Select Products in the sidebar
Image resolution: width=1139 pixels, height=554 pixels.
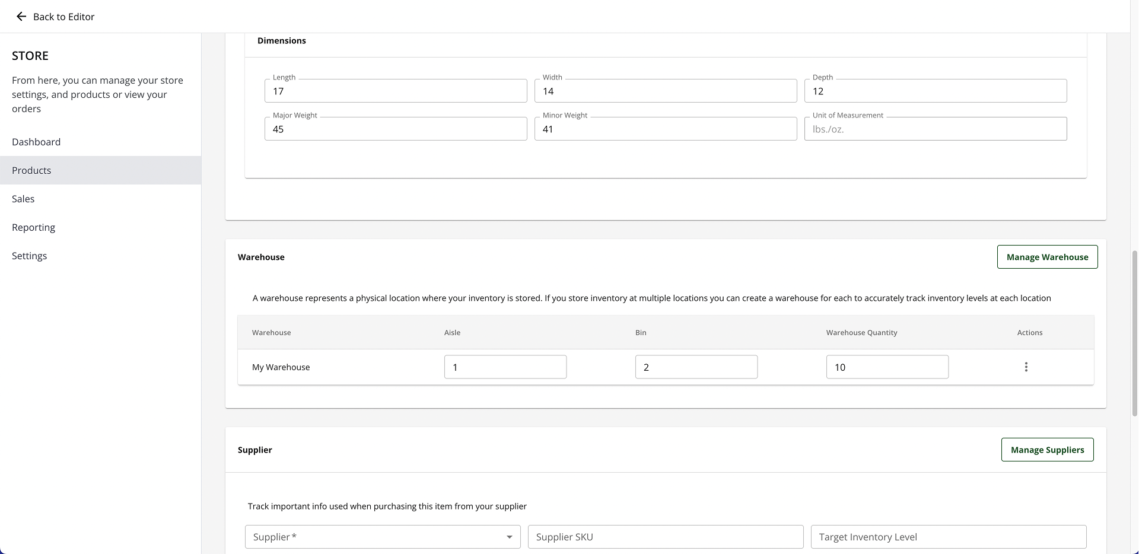click(31, 170)
